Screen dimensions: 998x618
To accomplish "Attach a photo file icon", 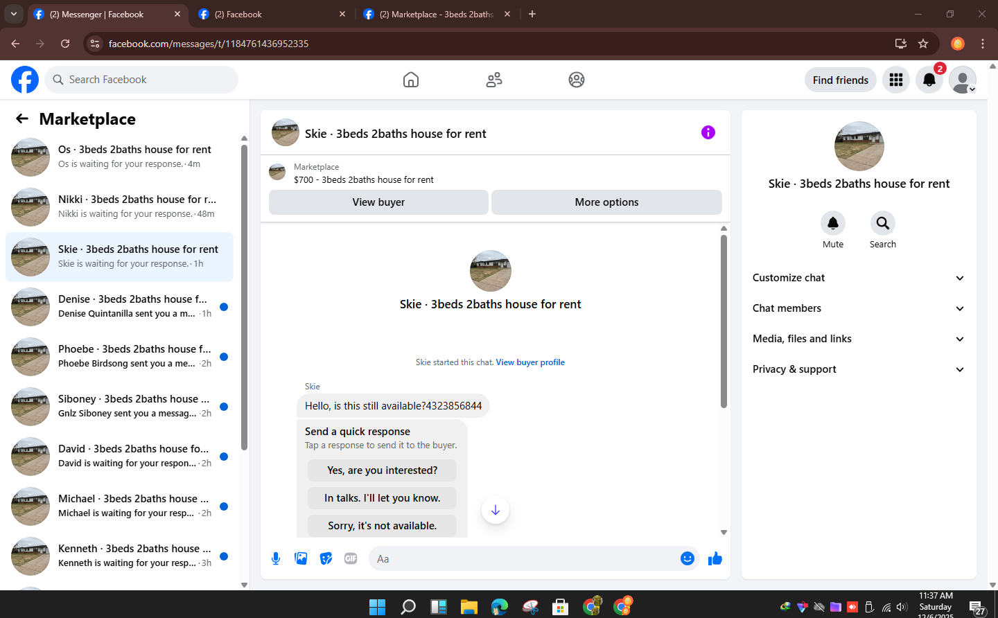I will coord(301,558).
